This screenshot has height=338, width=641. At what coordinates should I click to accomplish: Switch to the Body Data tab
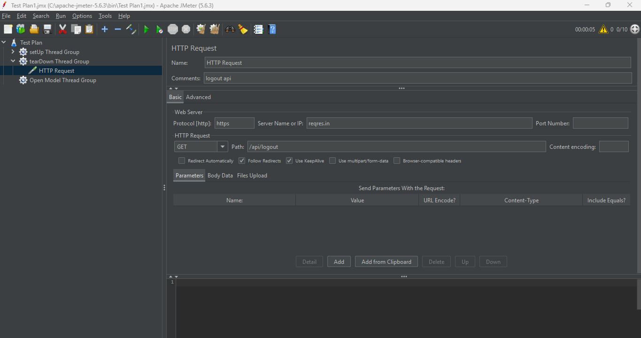pyautogui.click(x=220, y=176)
